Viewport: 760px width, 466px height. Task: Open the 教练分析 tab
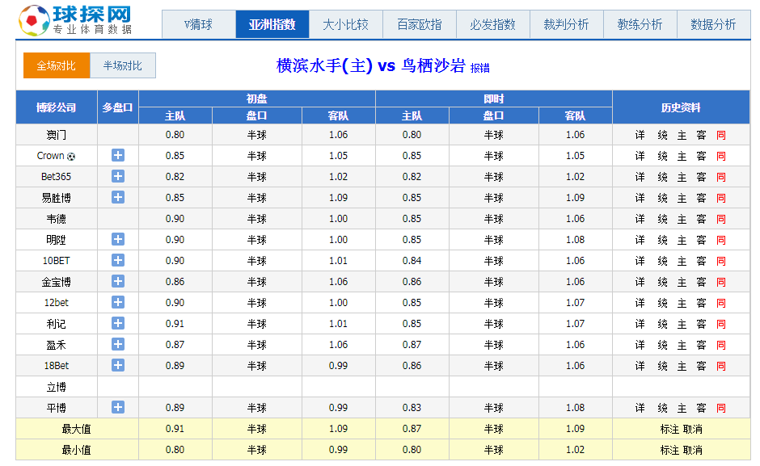640,24
